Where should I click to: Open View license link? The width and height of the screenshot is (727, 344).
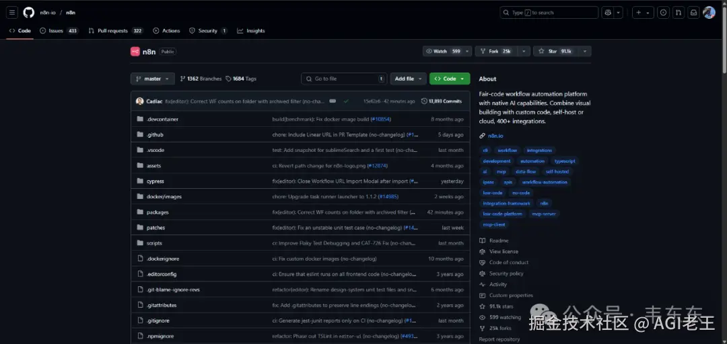504,251
